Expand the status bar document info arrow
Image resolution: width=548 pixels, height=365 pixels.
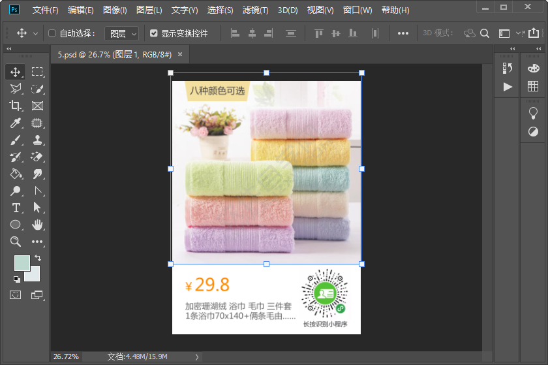(197, 357)
